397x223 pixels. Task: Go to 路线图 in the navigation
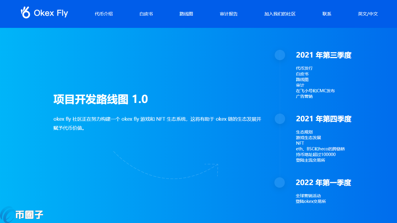[186, 14]
